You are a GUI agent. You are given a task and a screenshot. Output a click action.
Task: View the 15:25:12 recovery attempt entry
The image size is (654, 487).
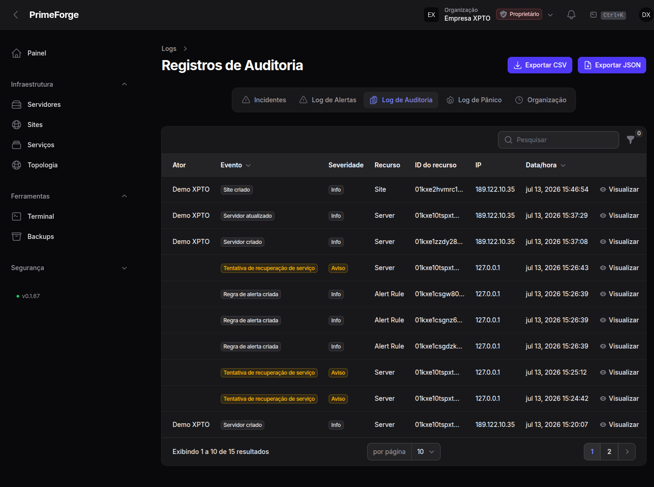[x=619, y=372]
